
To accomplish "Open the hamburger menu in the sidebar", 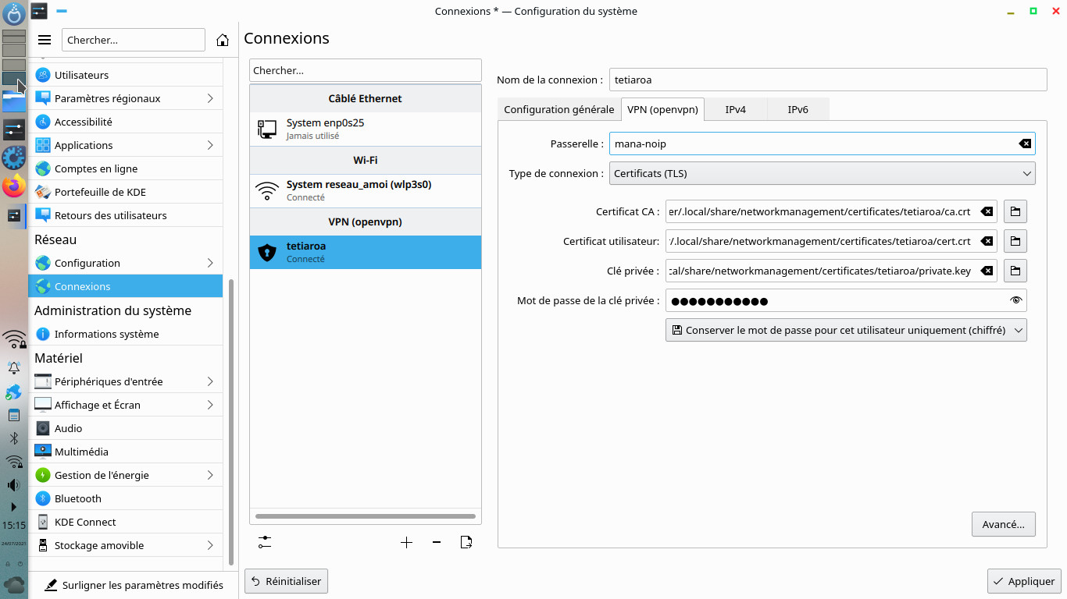I will click(45, 41).
